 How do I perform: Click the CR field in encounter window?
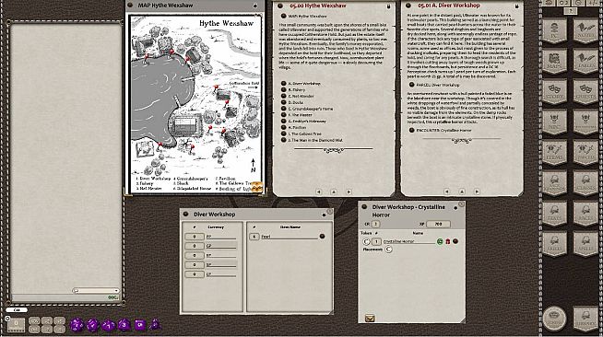click(x=375, y=224)
